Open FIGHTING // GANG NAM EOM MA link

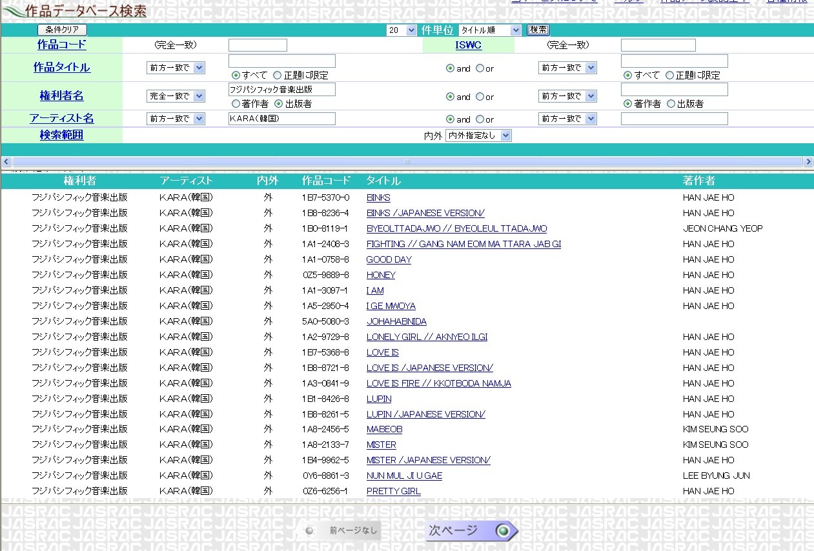tap(463, 244)
